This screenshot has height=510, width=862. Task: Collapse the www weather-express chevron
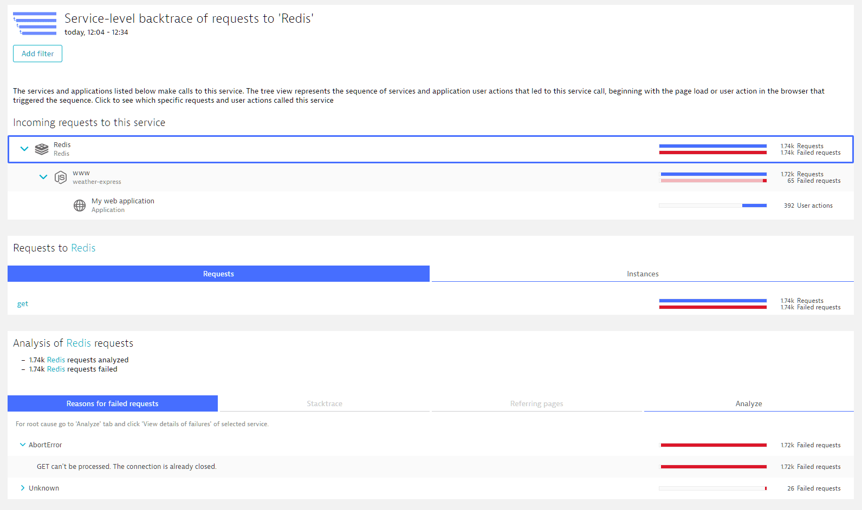coord(43,177)
